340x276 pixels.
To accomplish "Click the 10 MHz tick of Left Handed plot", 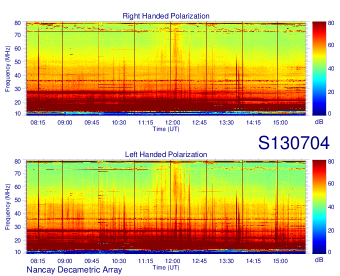I will click(x=17, y=252).
